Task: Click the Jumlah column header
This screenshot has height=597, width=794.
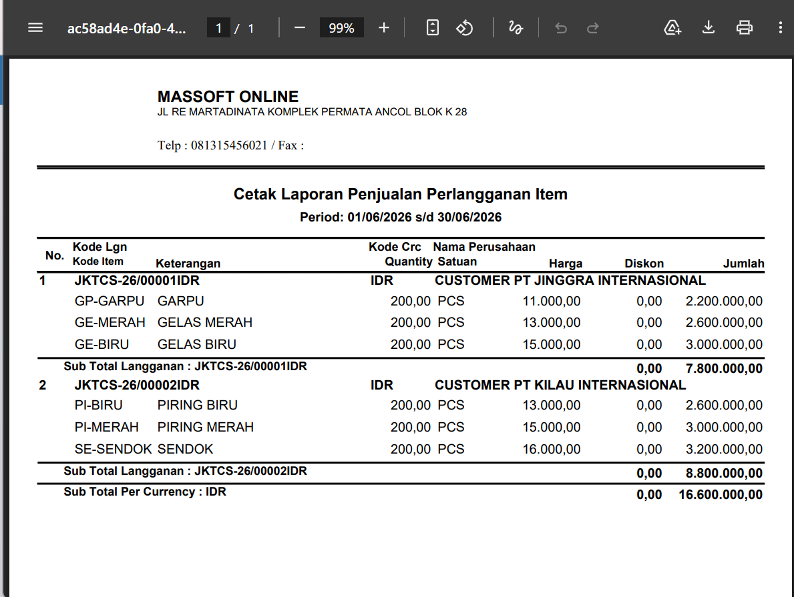Action: coord(743,263)
